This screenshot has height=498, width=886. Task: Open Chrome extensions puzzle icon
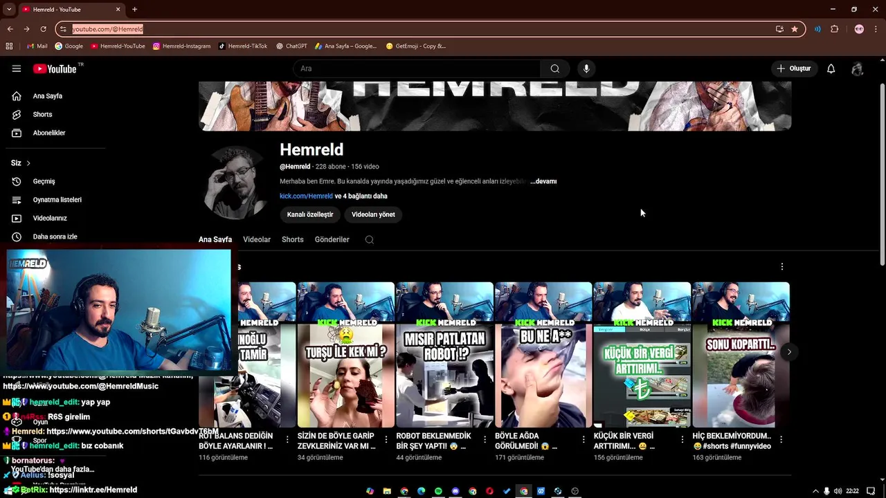tap(834, 29)
